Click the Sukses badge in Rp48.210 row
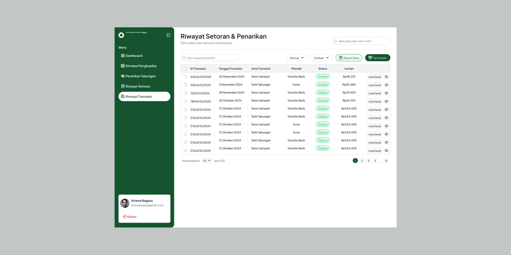 point(323,76)
